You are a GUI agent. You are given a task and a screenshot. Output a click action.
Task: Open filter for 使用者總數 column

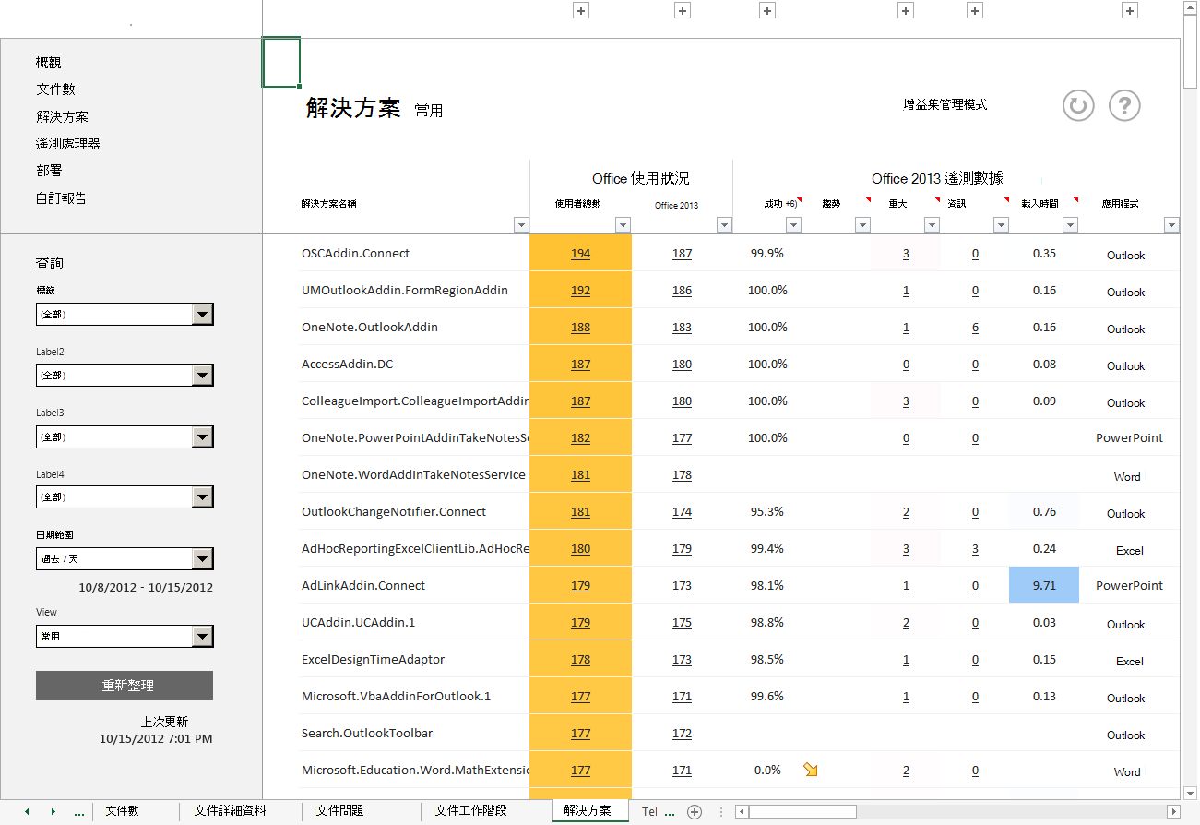tap(623, 224)
